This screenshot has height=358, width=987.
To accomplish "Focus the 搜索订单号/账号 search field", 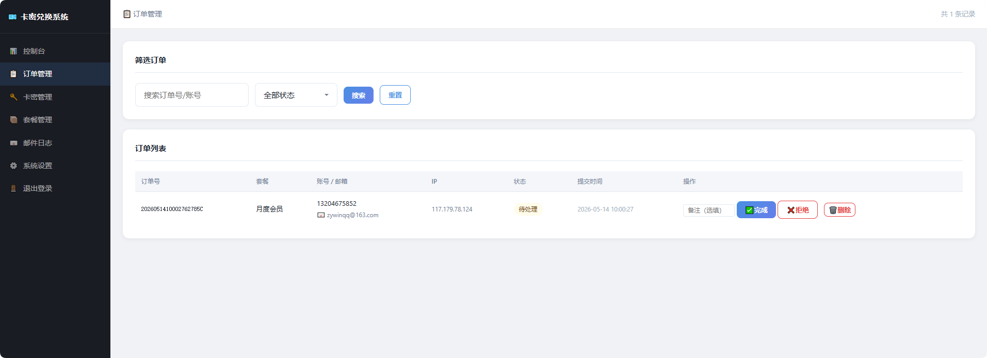I will 192,95.
